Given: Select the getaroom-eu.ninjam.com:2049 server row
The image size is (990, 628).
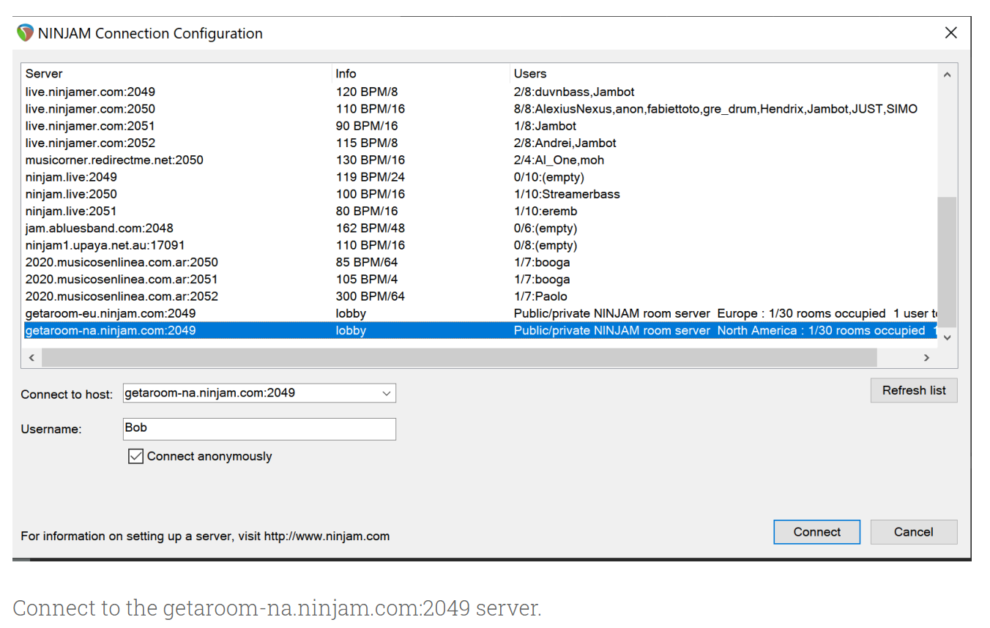Looking at the screenshot, I should click(111, 313).
